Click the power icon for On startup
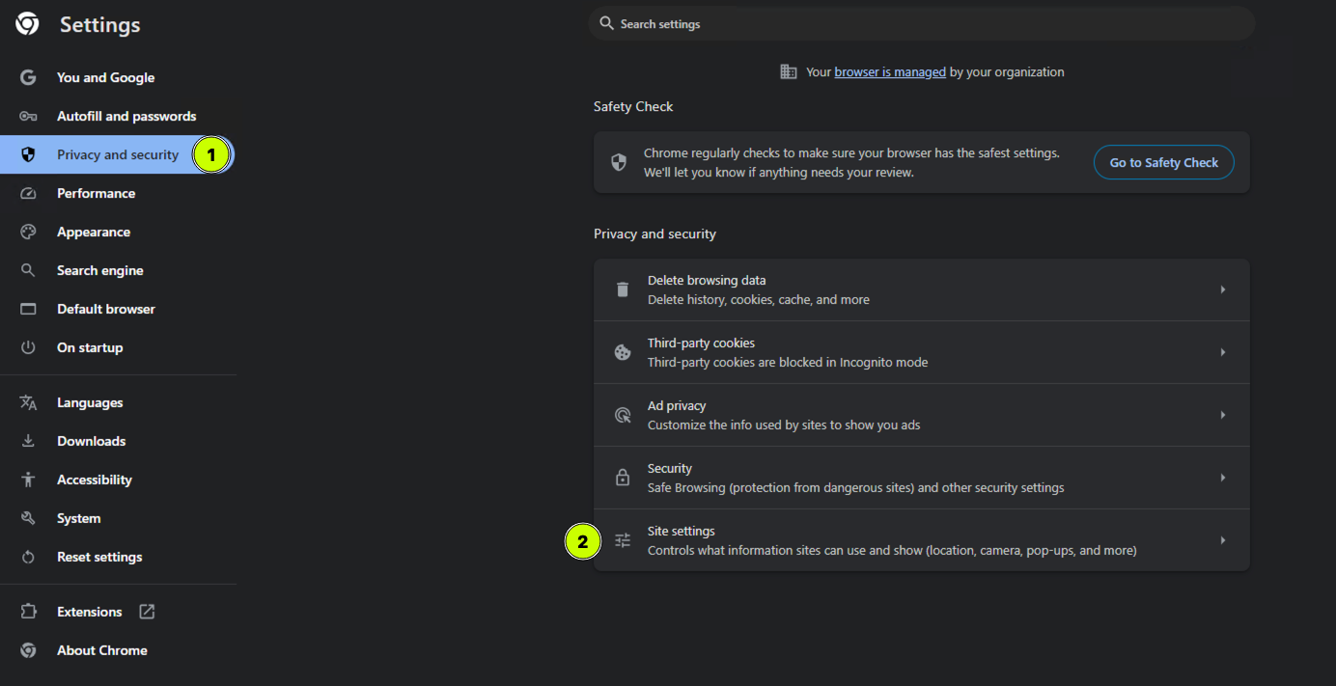The width and height of the screenshot is (1336, 686). click(28, 347)
